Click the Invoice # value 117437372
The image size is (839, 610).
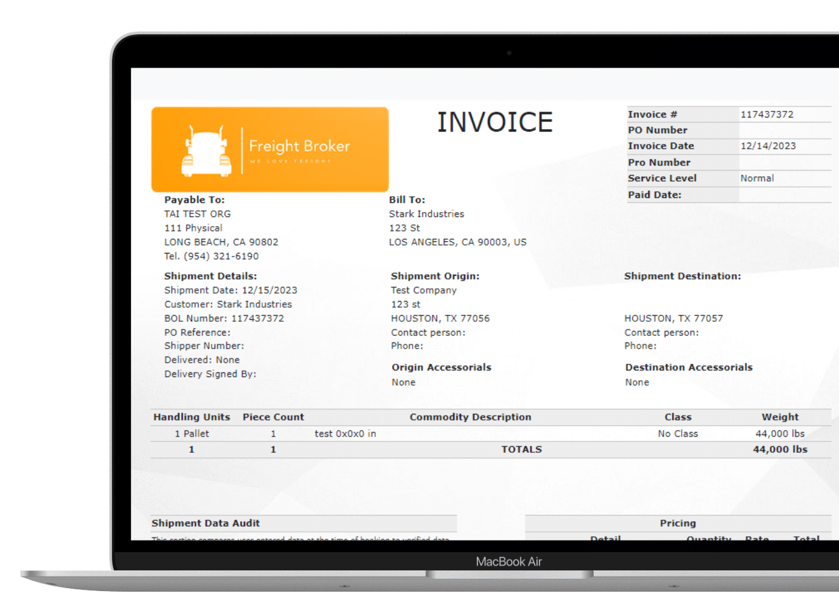coord(766,115)
